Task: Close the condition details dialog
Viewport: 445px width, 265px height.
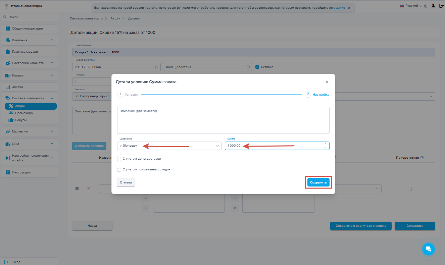Action: click(x=327, y=82)
